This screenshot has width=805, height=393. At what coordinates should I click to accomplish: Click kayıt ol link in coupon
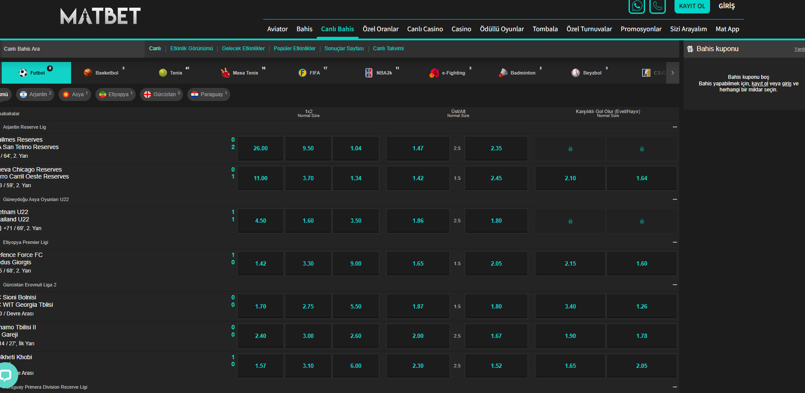pos(759,84)
